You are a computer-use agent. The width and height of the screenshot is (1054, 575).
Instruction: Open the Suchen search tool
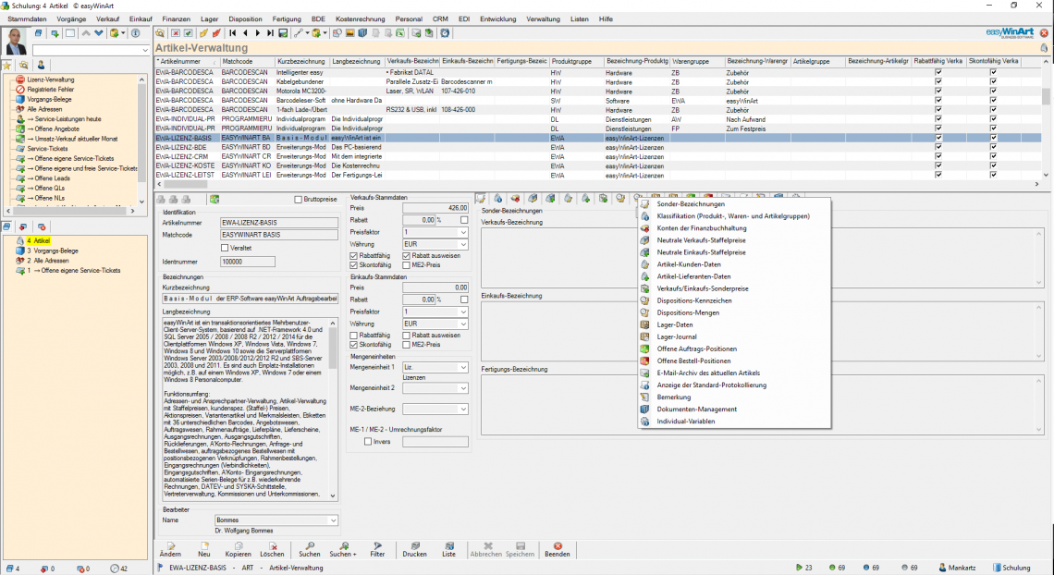coord(309,549)
